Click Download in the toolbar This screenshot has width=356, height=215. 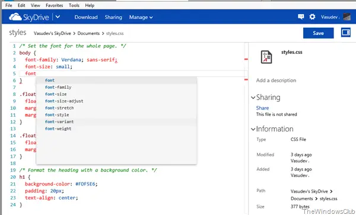(86, 17)
